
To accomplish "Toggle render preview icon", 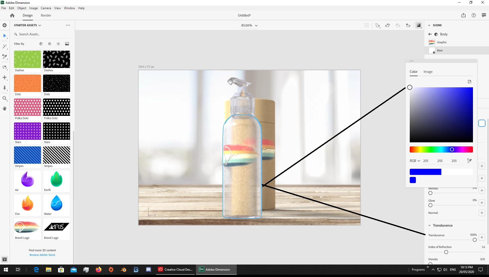I will point(419,25).
